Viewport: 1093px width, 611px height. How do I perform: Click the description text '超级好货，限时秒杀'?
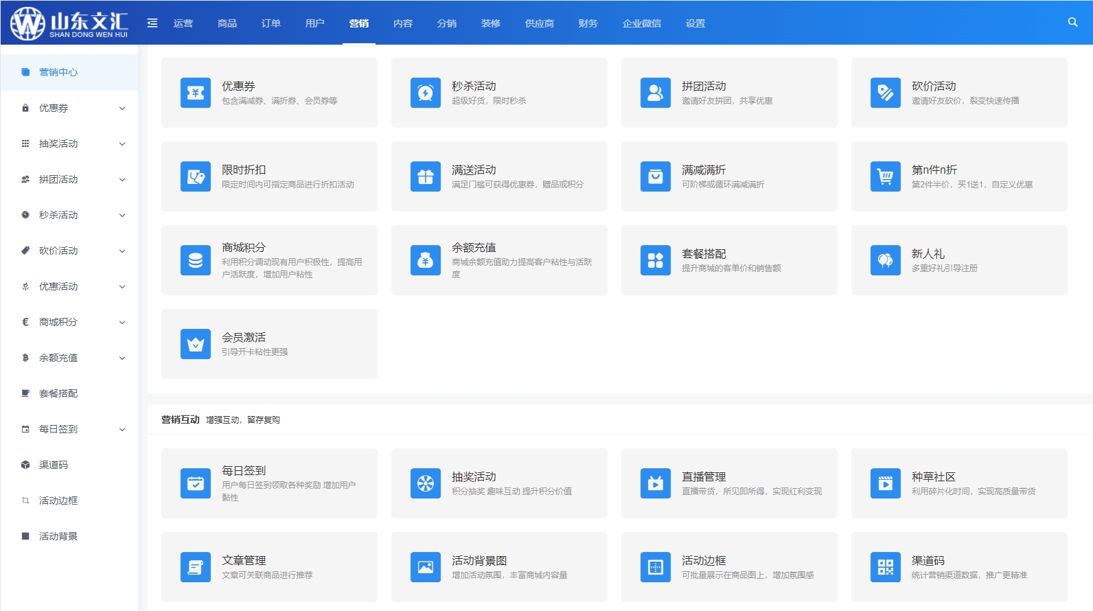[x=489, y=100]
